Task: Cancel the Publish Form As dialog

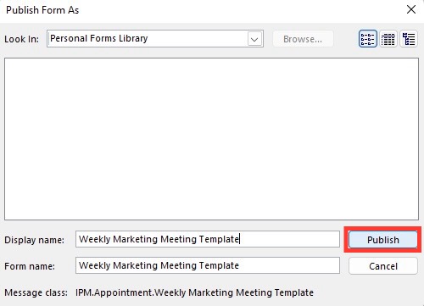Action: (x=383, y=266)
